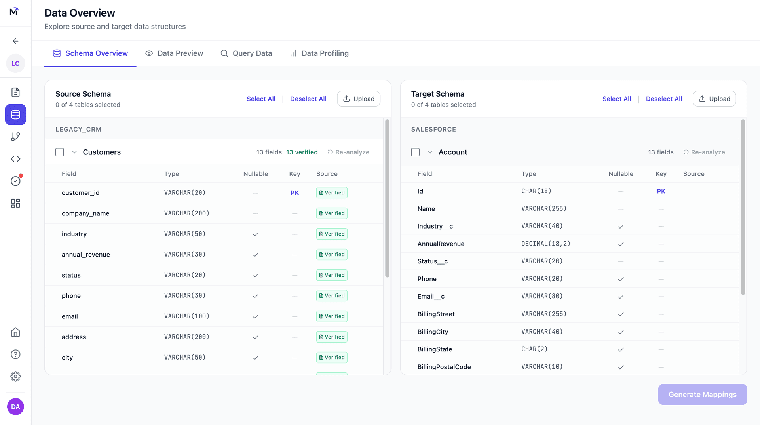The image size is (760, 425).
Task: Open the git branch icon in sidebar
Action: tap(15, 137)
